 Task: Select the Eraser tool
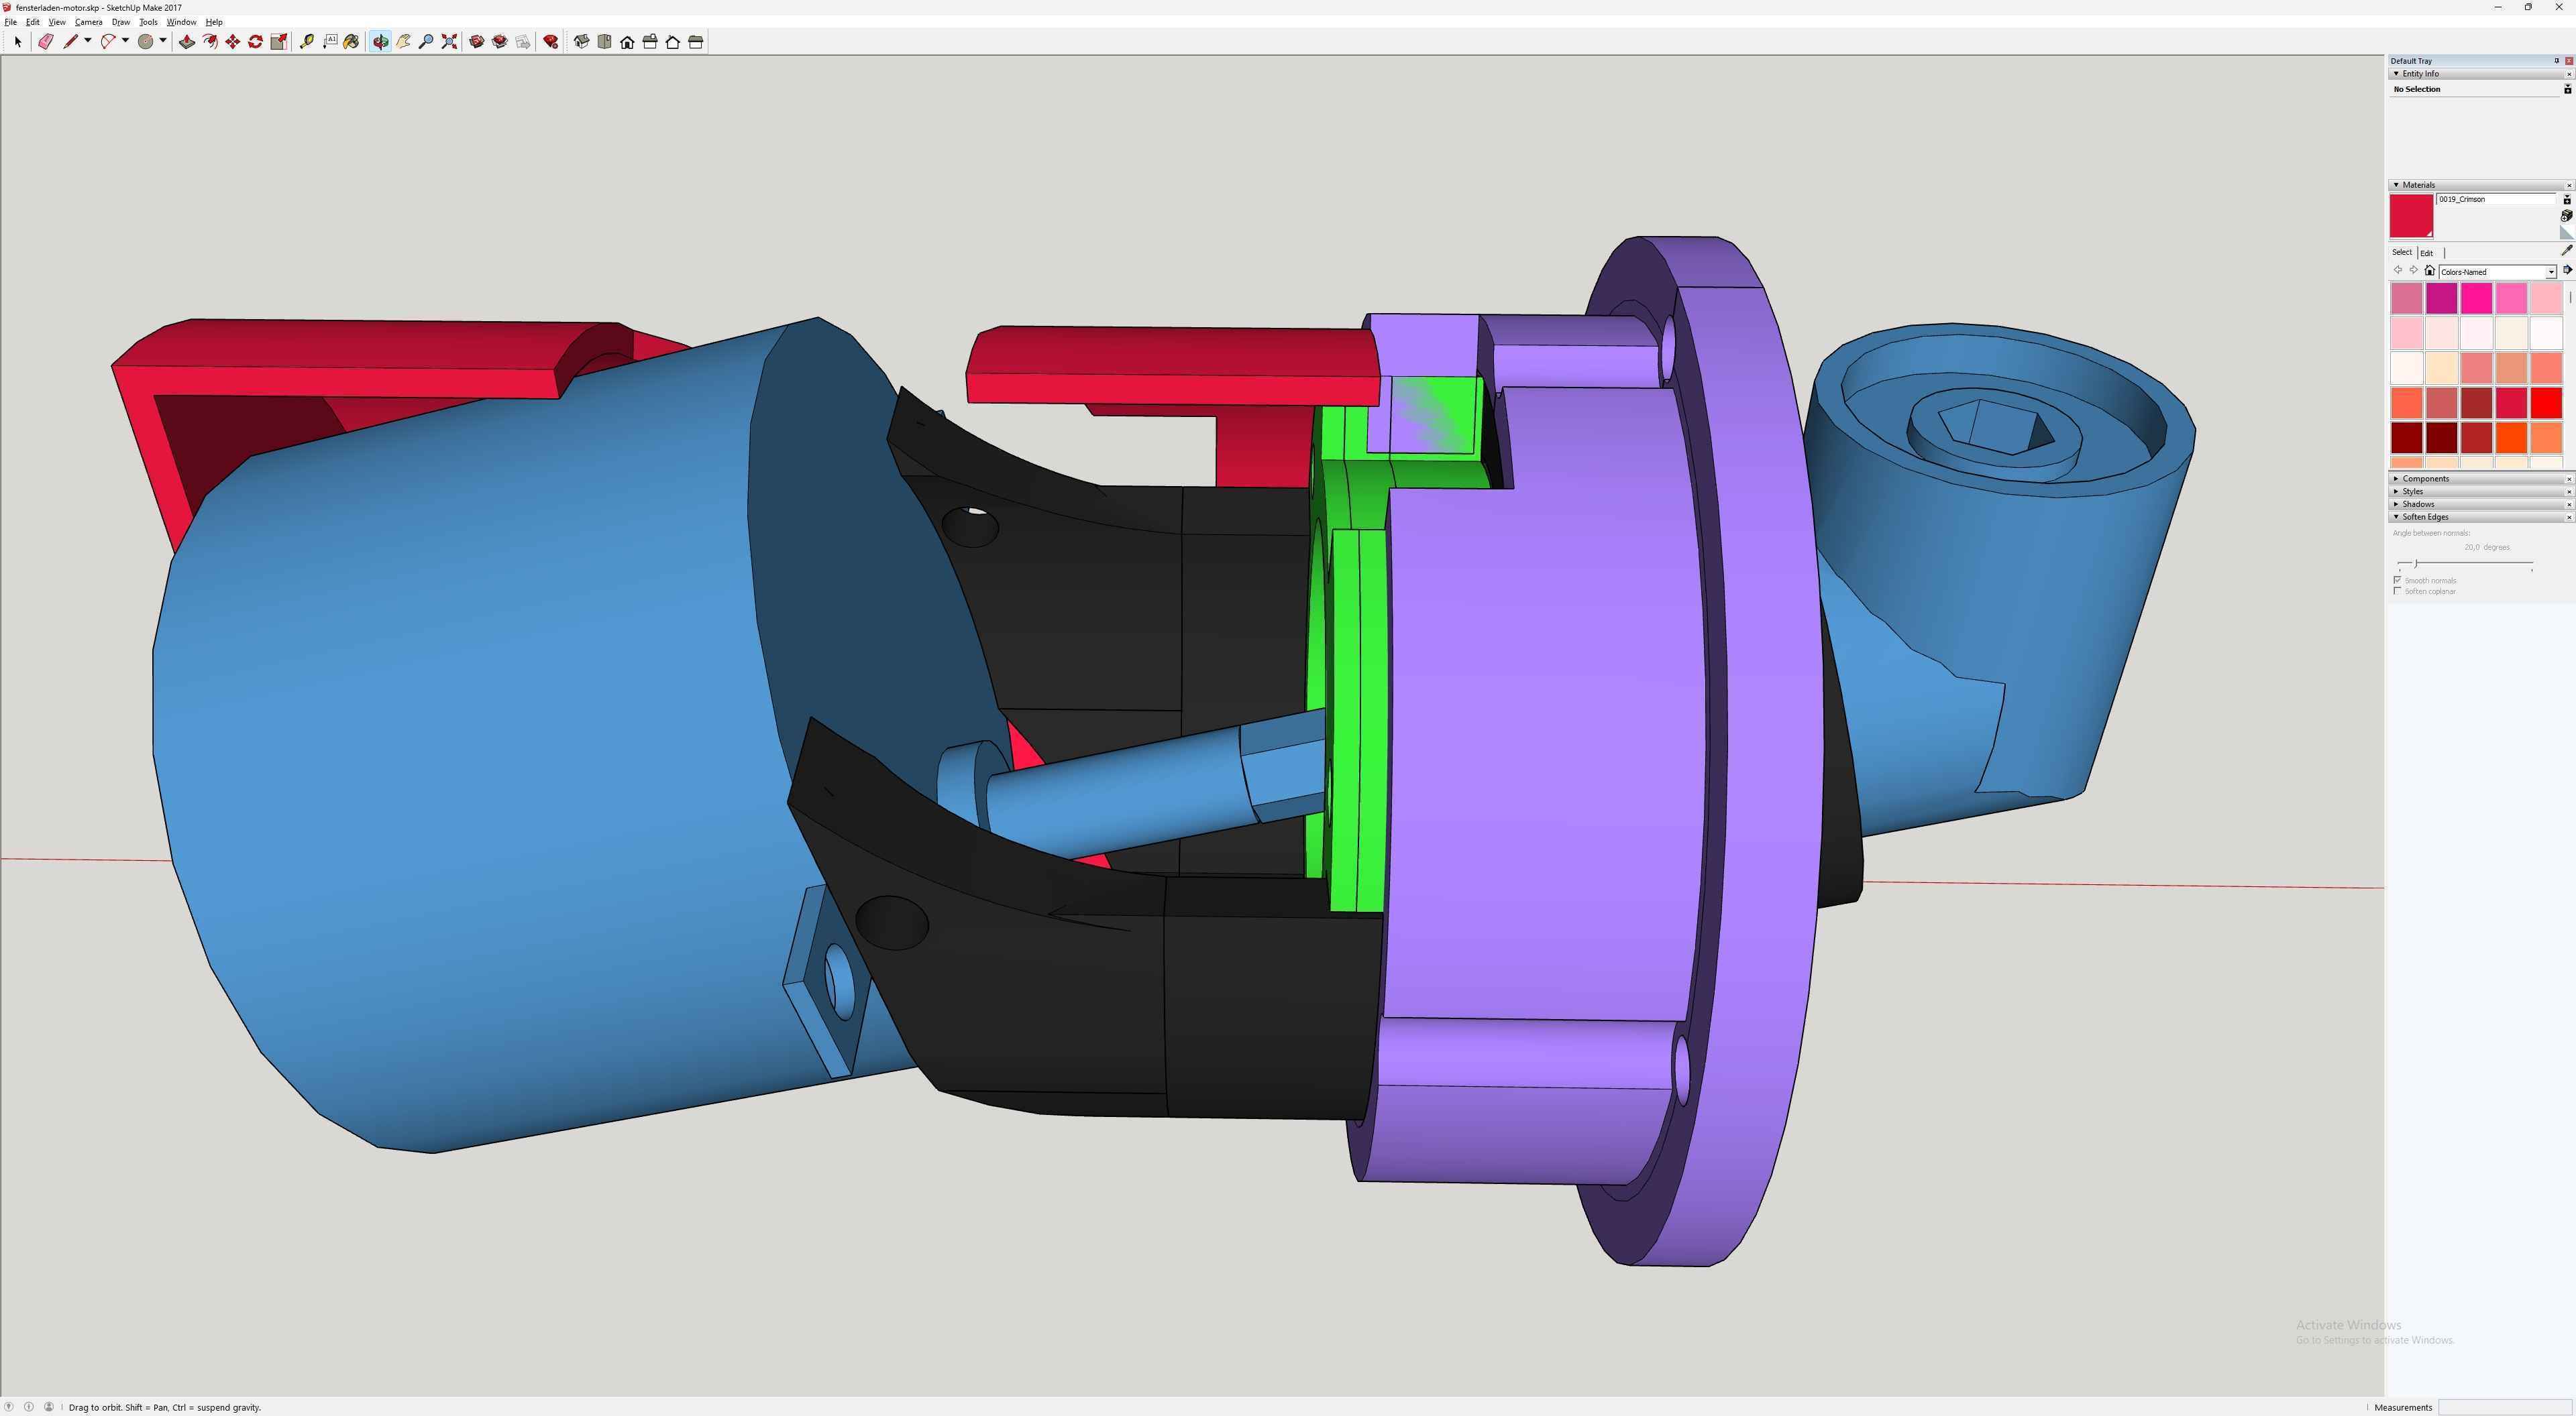(45, 42)
